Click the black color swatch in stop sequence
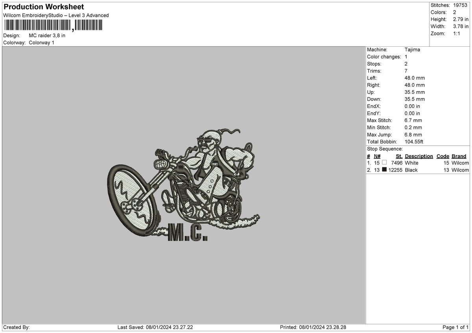This screenshot has width=472, height=333. 384,170
